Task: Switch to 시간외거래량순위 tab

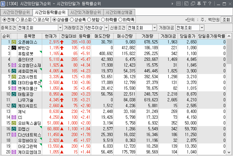Action: coord(86,12)
